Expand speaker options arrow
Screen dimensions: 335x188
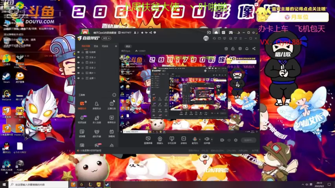[x=212, y=140]
